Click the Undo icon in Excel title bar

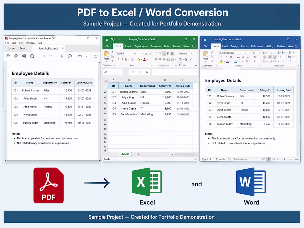pyautogui.click(x=113, y=39)
